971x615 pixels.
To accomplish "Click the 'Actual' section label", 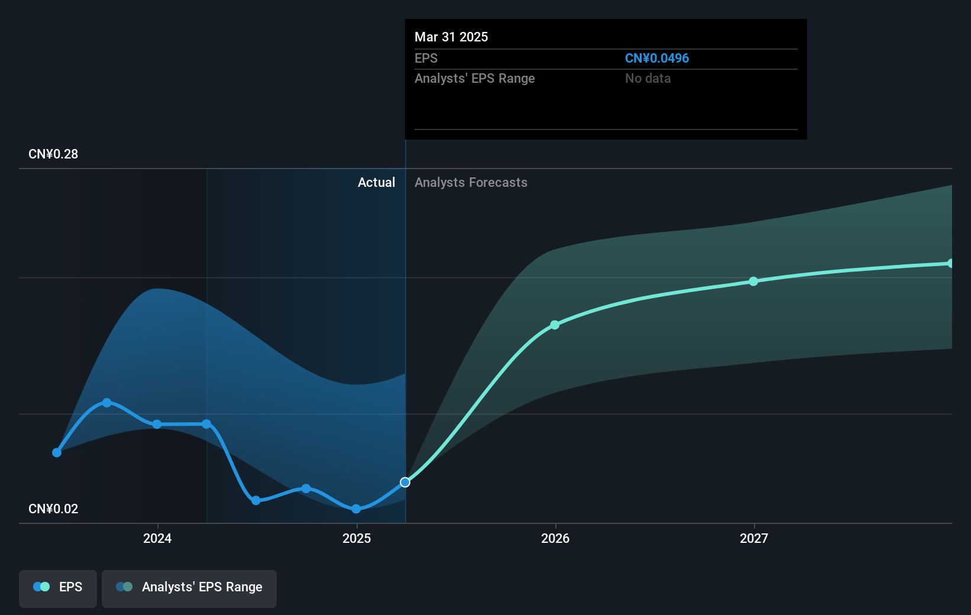I will [x=376, y=183].
